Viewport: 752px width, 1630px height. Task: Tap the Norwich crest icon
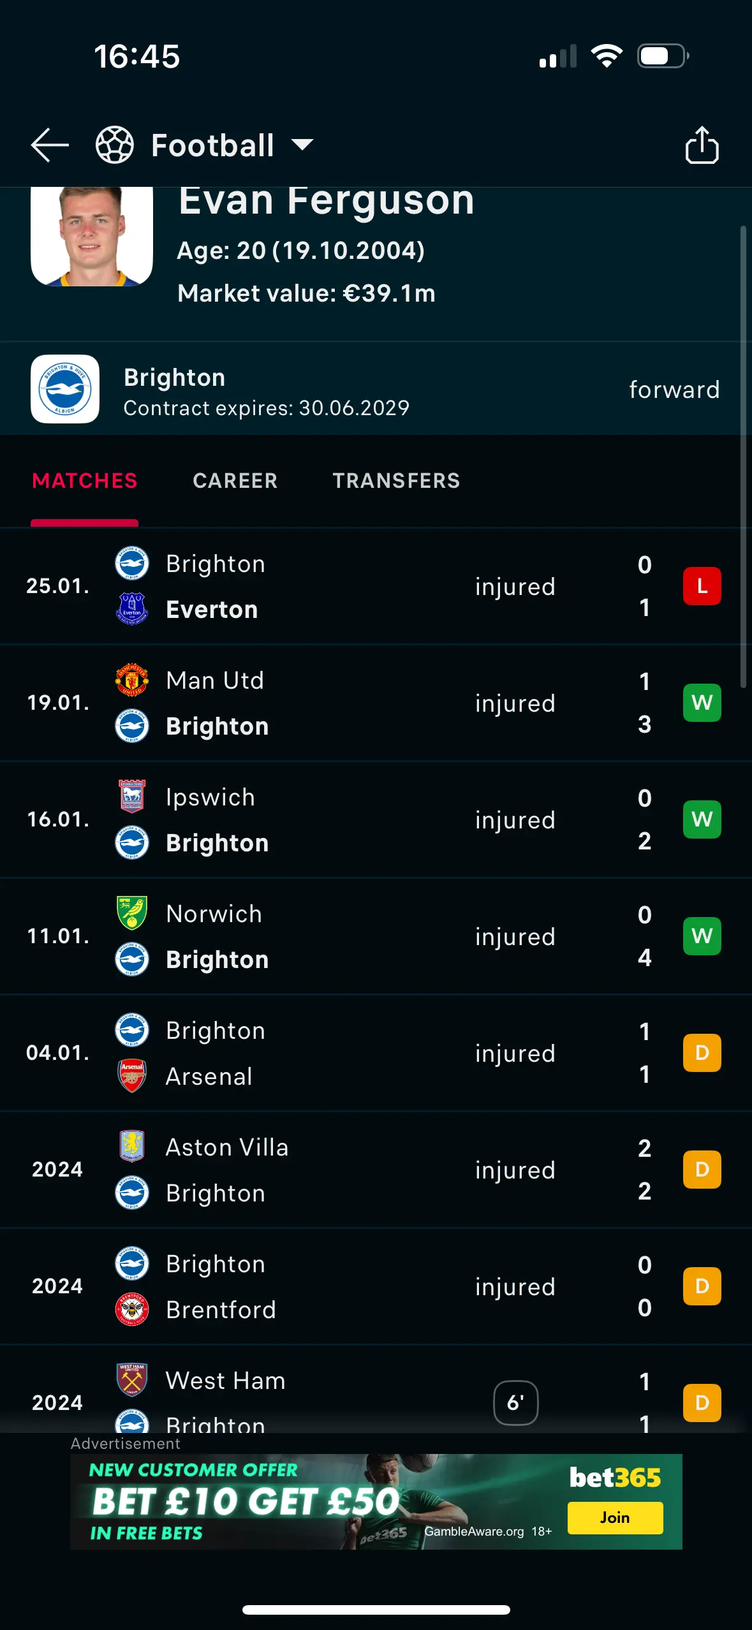tap(132, 913)
